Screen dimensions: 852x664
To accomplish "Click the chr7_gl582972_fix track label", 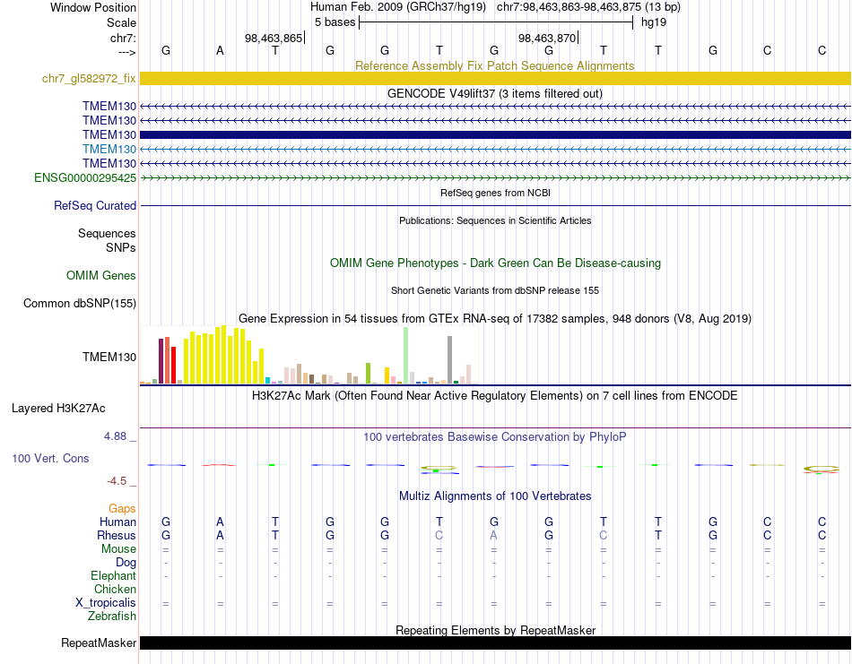I will coord(89,78).
